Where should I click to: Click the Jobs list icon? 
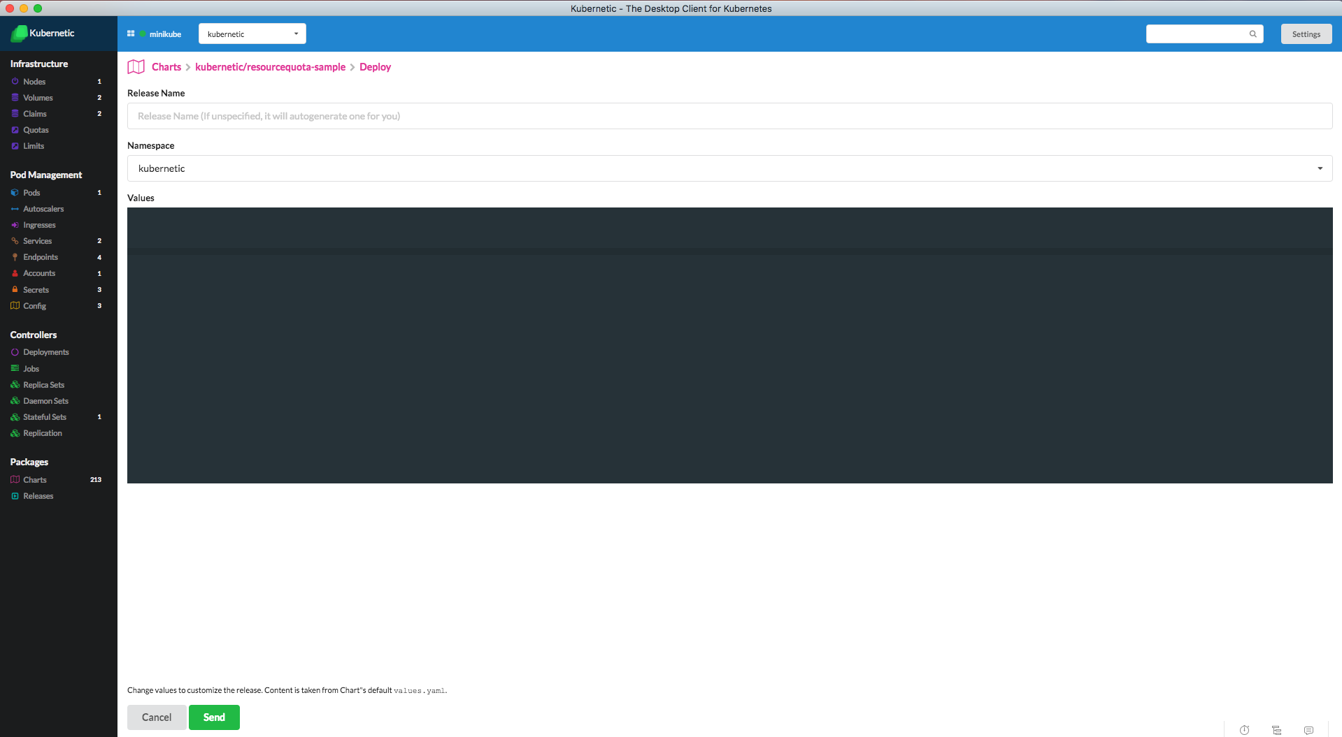pos(15,368)
